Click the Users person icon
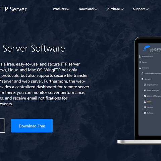 (145, 102)
